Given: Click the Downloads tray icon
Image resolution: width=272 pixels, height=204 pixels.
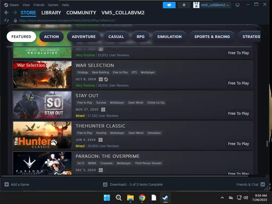Looking at the screenshot, I should click(x=105, y=184).
